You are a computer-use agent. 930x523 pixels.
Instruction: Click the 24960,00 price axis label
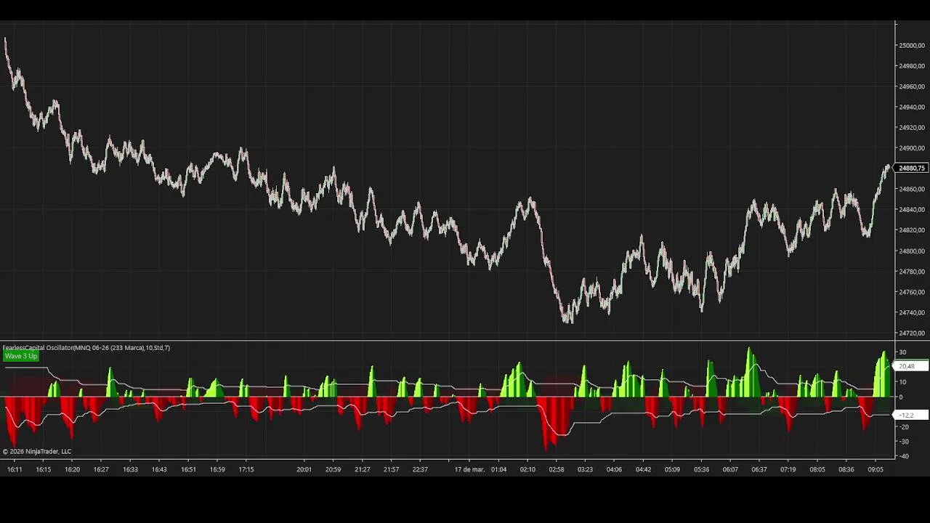[912, 86]
